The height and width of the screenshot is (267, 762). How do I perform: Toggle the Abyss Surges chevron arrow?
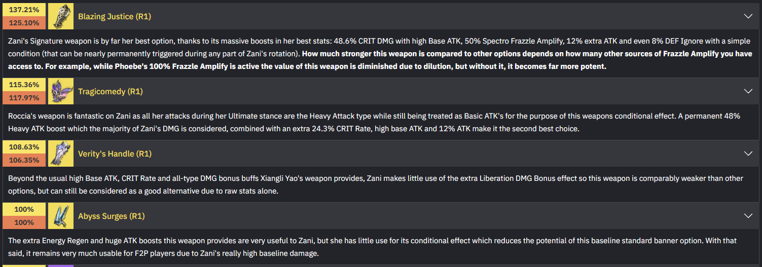pyautogui.click(x=748, y=216)
